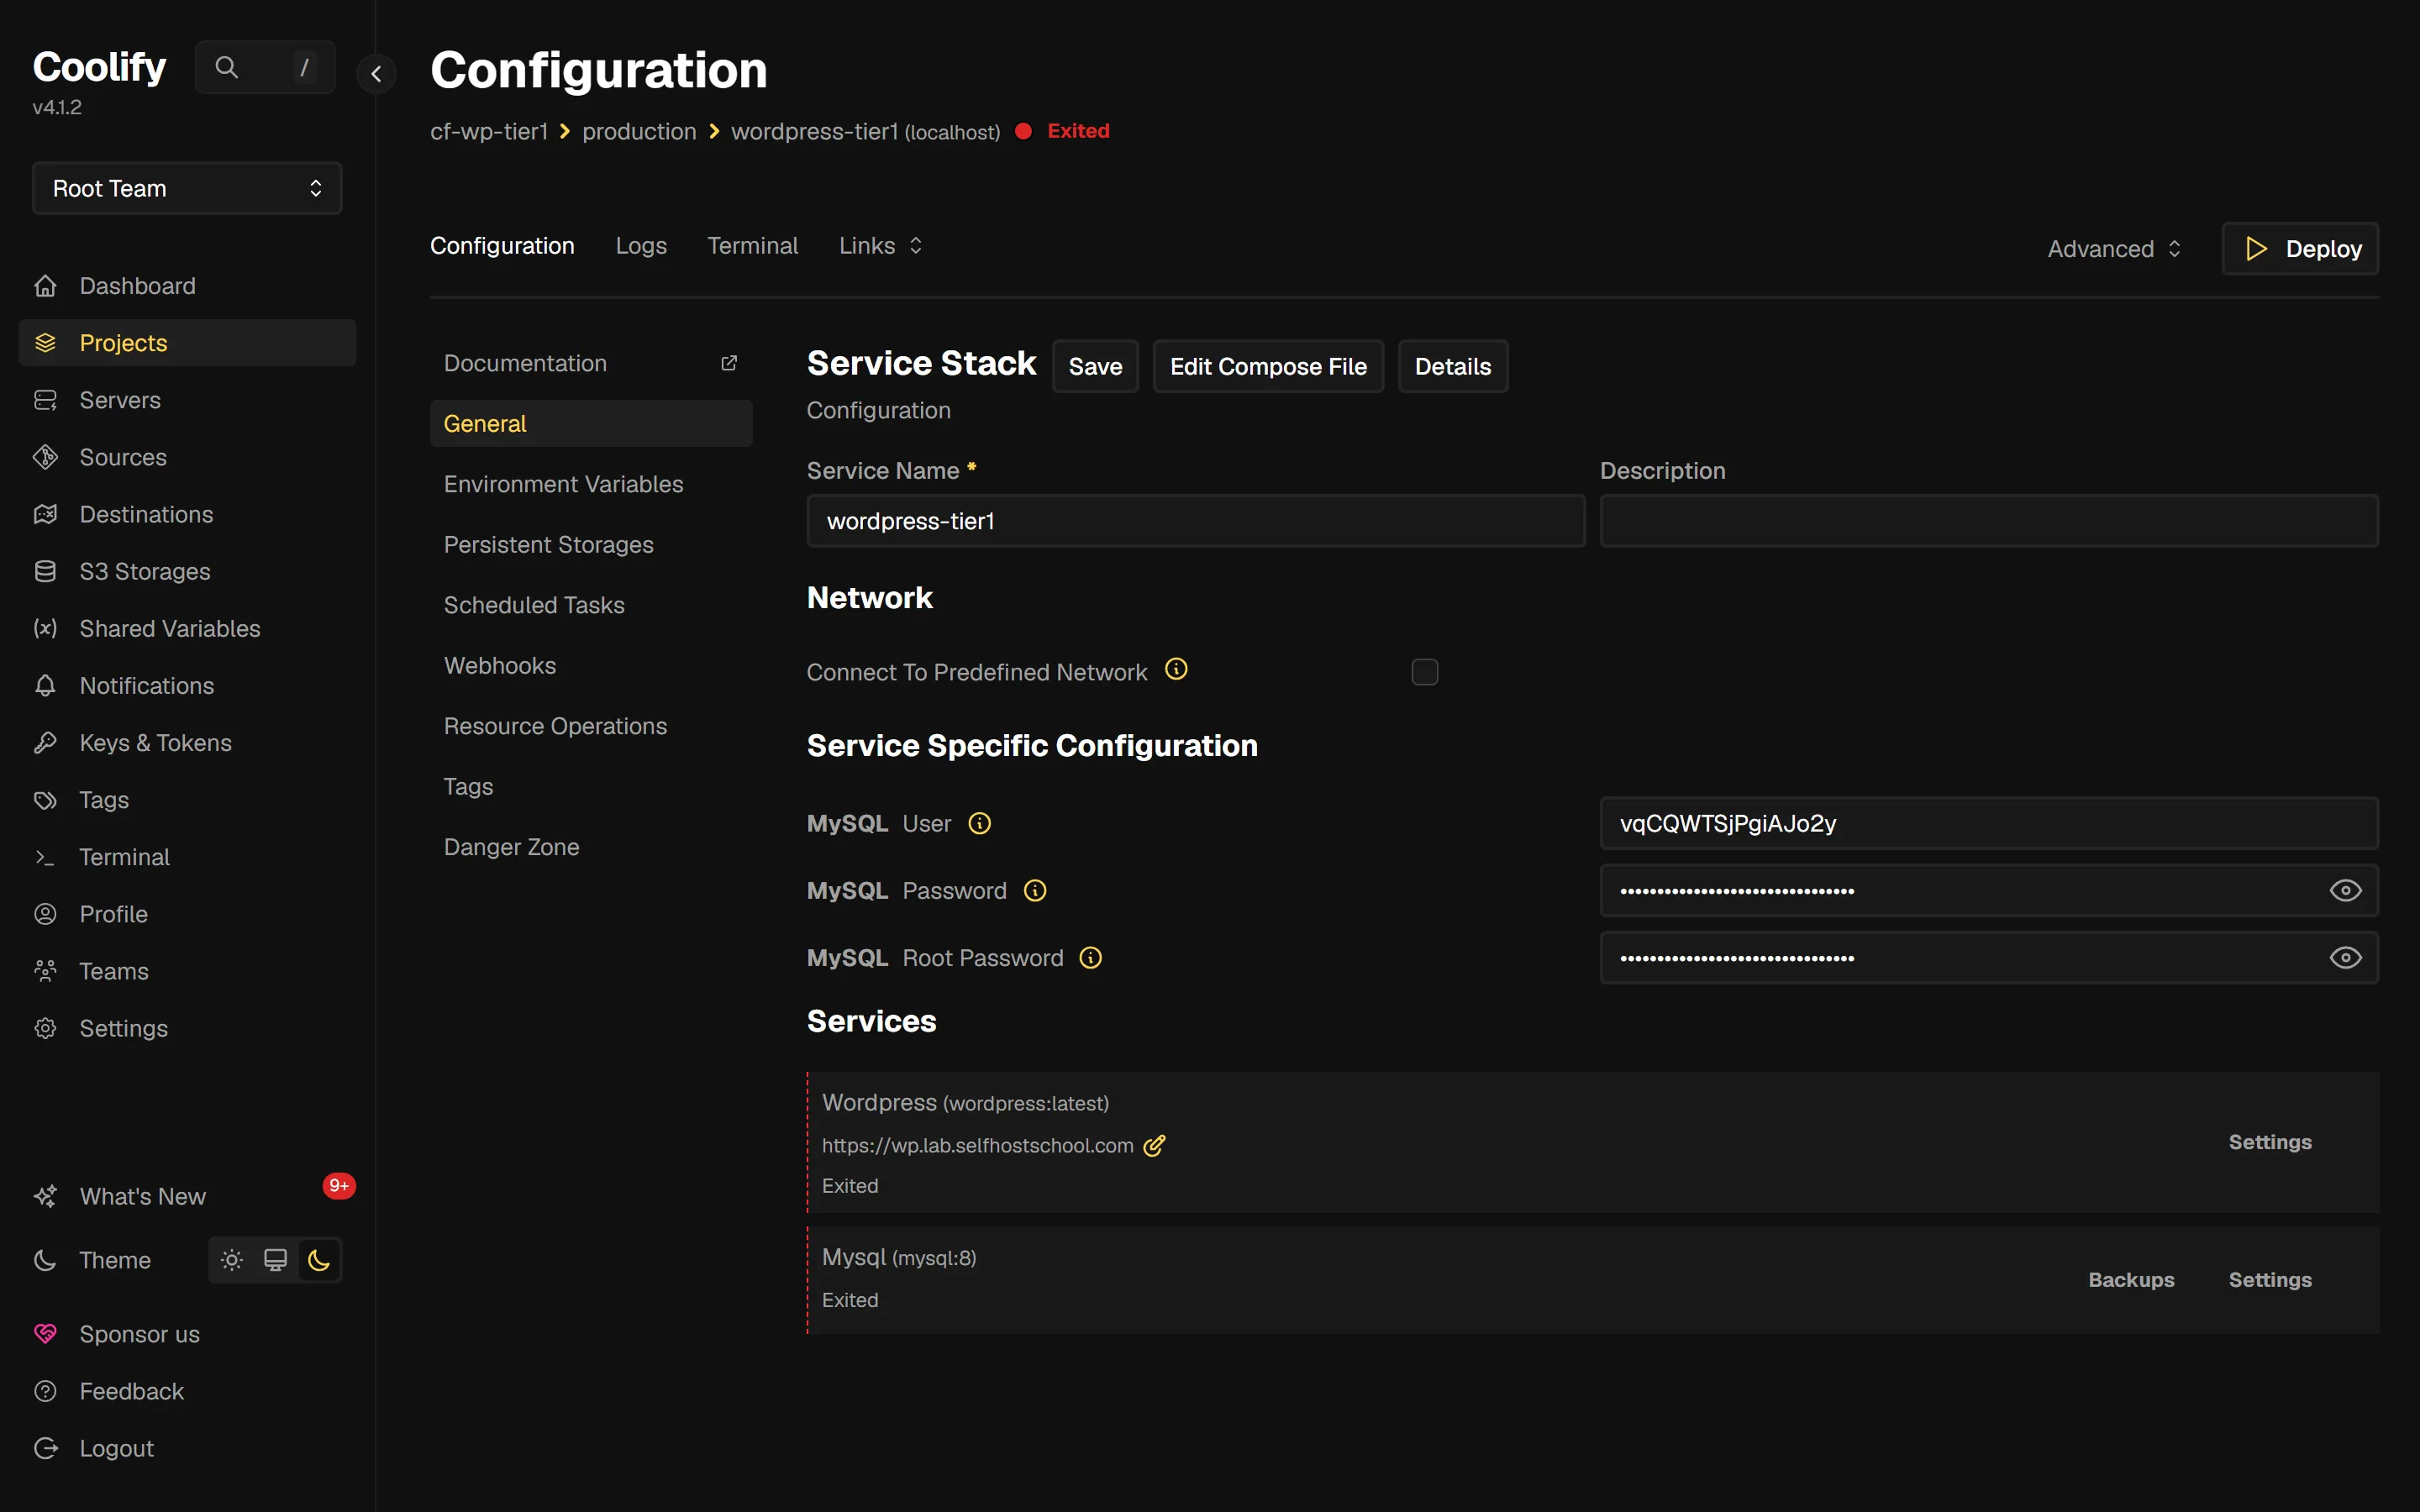Viewport: 2420px width, 1512px height.
Task: Click the Profile user icon
Action: 45,914
